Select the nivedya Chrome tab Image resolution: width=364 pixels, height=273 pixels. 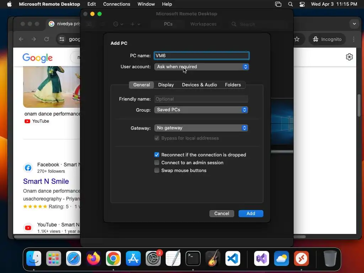pyautogui.click(x=64, y=24)
